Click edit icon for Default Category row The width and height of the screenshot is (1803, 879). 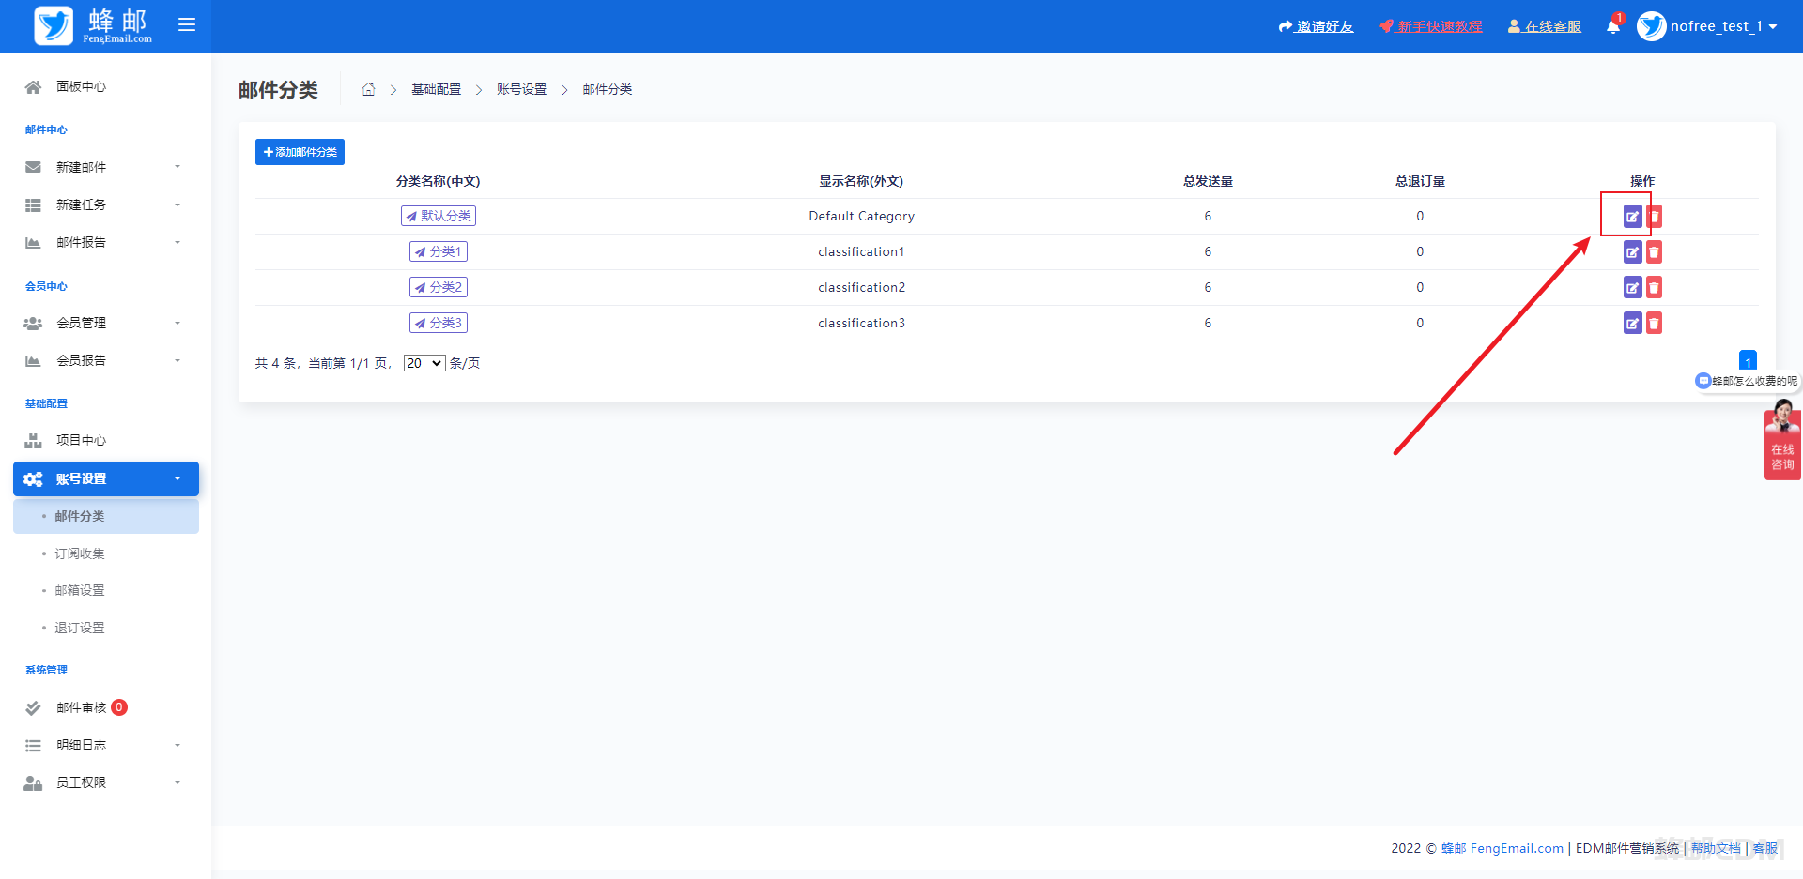[x=1632, y=217]
